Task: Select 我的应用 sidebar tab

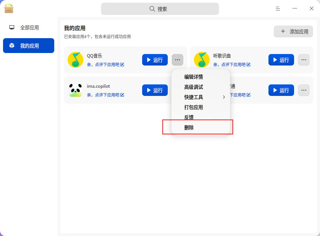Action: pyautogui.click(x=29, y=46)
